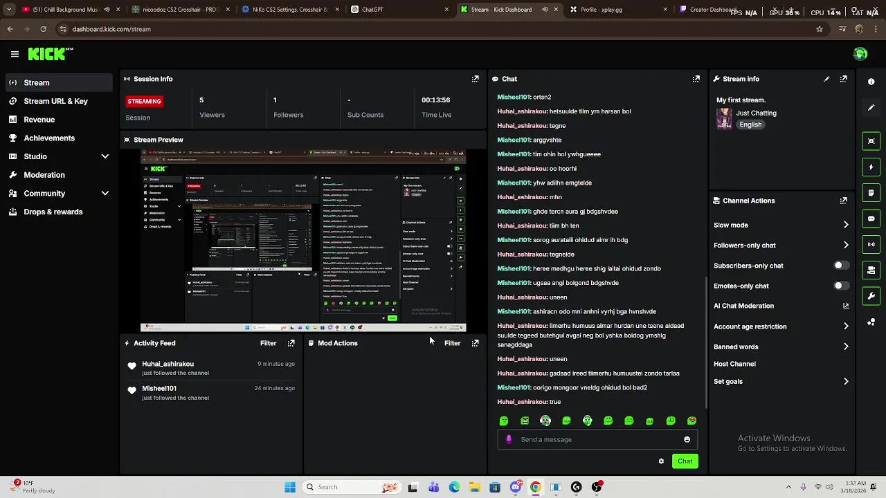This screenshot has width=886, height=498.
Task: Click the info icon in right sidebar
Action: point(871,82)
